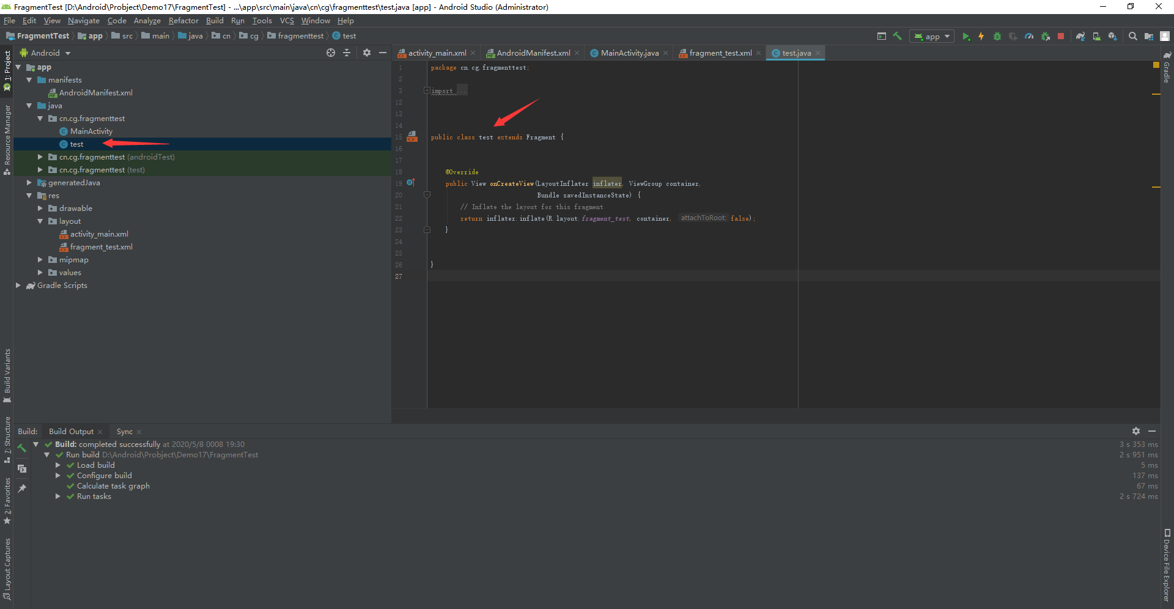Pin the Build tab with pin icon
Screen dimensions: 1174x609
[22, 489]
